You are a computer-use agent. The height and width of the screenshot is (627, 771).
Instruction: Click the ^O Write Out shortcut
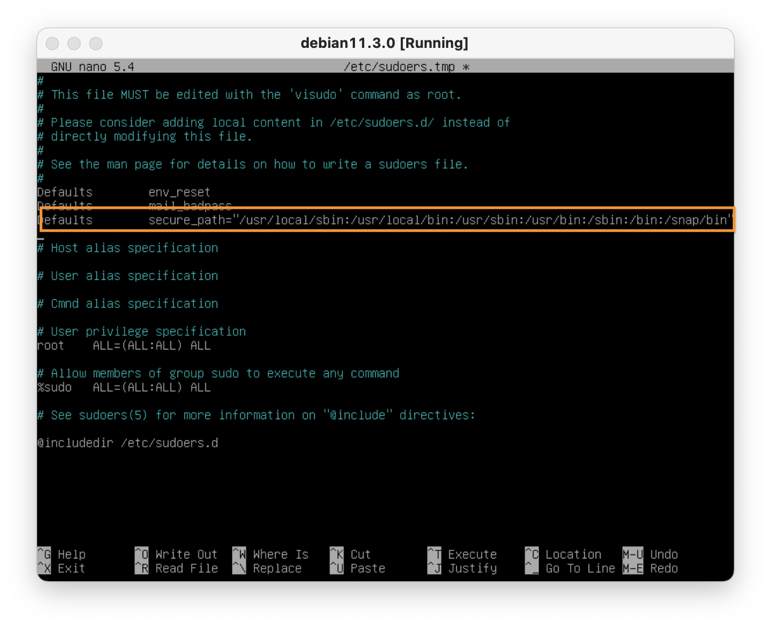pyautogui.click(x=176, y=554)
